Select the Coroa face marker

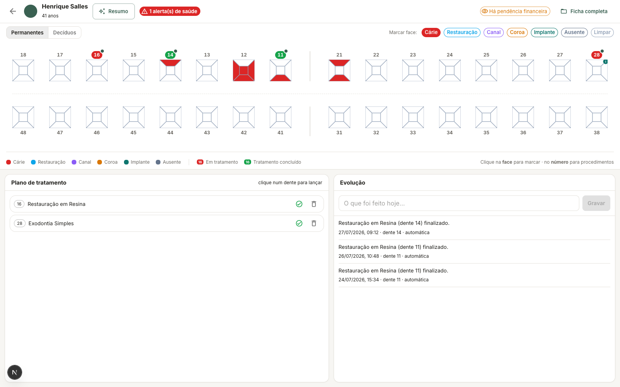coord(517,33)
